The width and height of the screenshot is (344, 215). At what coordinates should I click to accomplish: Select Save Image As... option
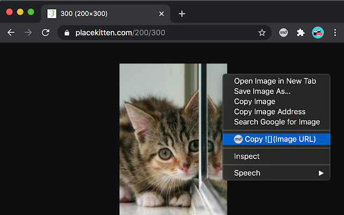click(262, 91)
